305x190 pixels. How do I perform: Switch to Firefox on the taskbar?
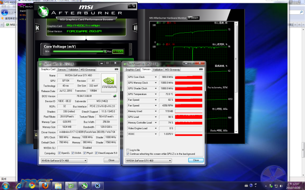pos(45,186)
